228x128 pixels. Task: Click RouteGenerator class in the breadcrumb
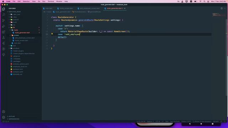click(79, 12)
